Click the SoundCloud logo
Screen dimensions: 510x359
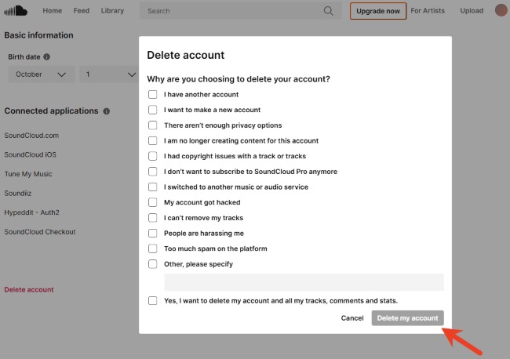(x=16, y=11)
